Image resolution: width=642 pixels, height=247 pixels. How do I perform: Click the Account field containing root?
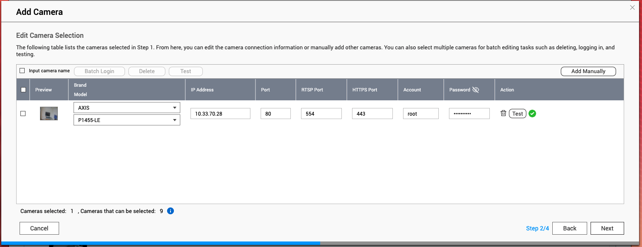(420, 114)
